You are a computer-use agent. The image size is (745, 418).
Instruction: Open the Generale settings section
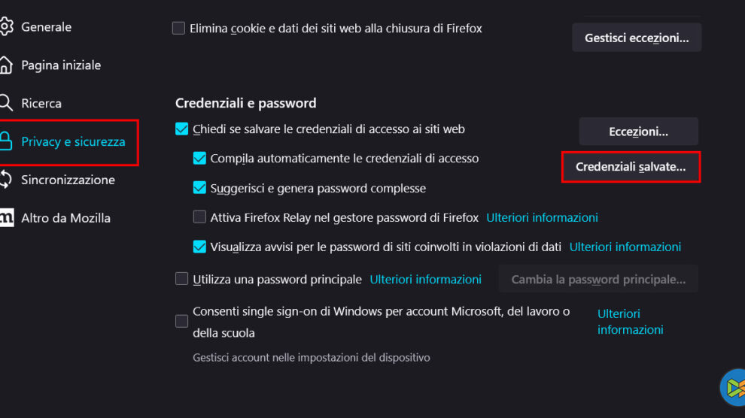(46, 27)
